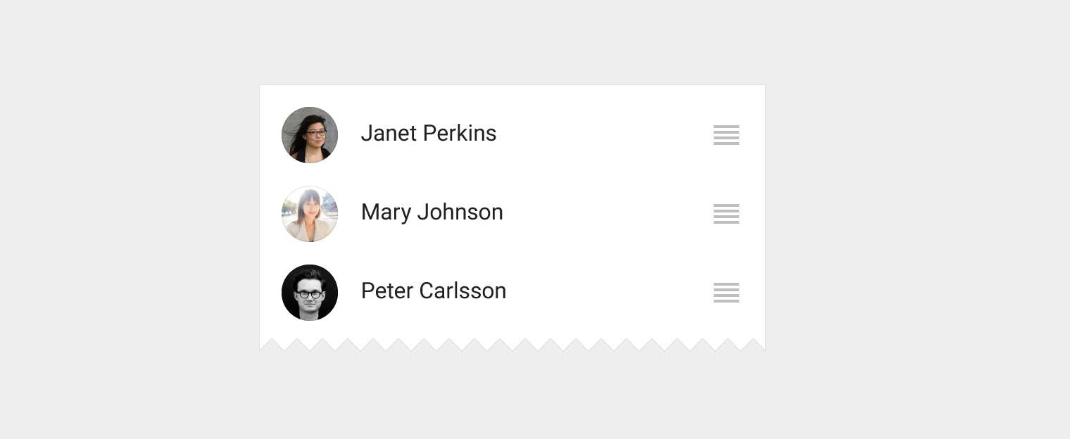This screenshot has height=439, width=1070.
Task: Select the reorder handle on Peter Carlsson's row
Action: point(726,292)
